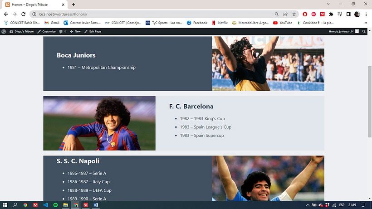Viewport: 372px width, 209px height.
Task: Select the Honors – Diego's Tribute tab
Action: [x=34, y=5]
